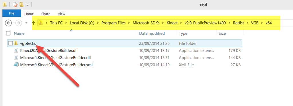
Task: Click the 144 KB size cell
Action: [x=235, y=58]
